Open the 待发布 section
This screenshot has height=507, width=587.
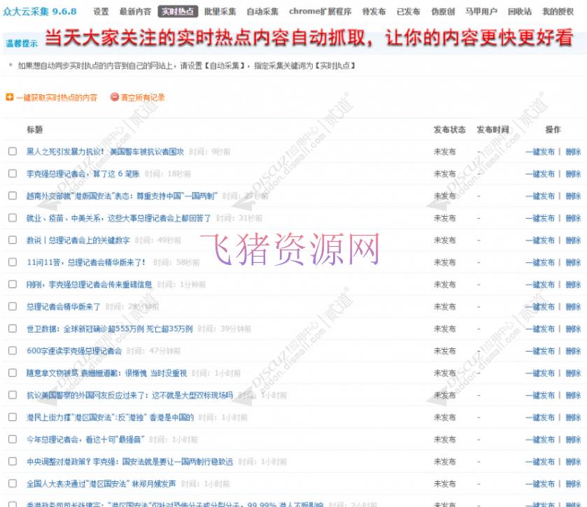pos(374,10)
